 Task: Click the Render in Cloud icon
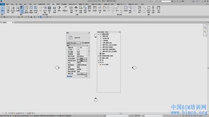click(45, 9)
